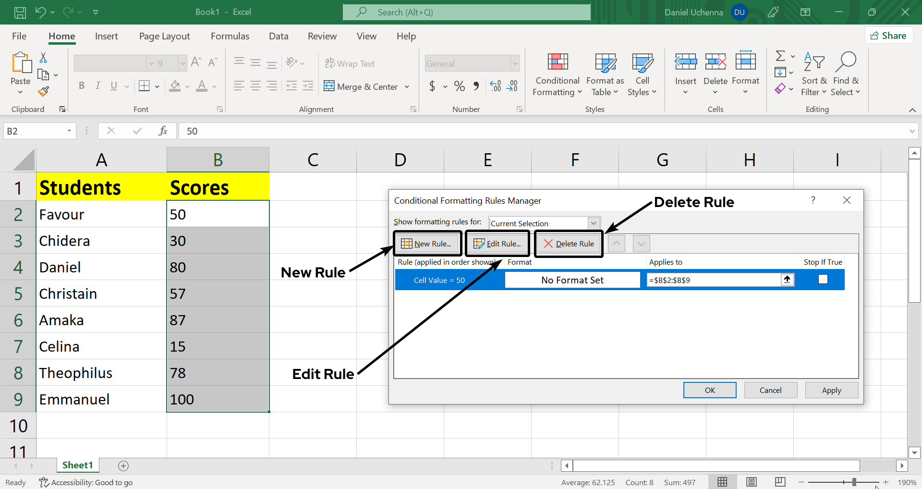The width and height of the screenshot is (922, 489).
Task: Enable Stop If True for the rule
Action: (823, 279)
